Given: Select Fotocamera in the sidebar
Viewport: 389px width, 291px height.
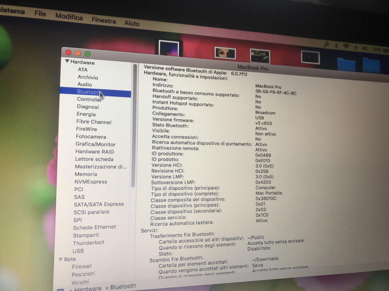Looking at the screenshot, I should 91,137.
